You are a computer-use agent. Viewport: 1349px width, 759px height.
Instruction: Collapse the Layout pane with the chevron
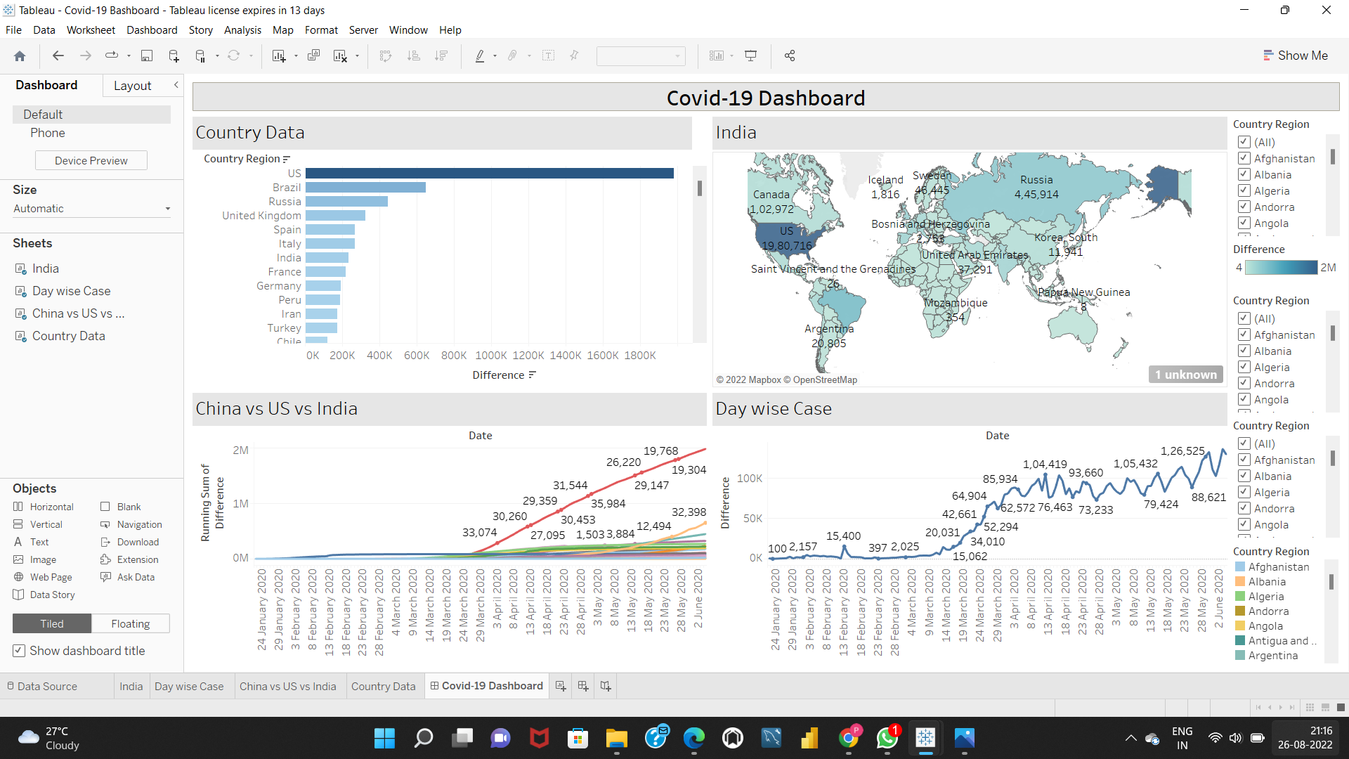[x=176, y=85]
